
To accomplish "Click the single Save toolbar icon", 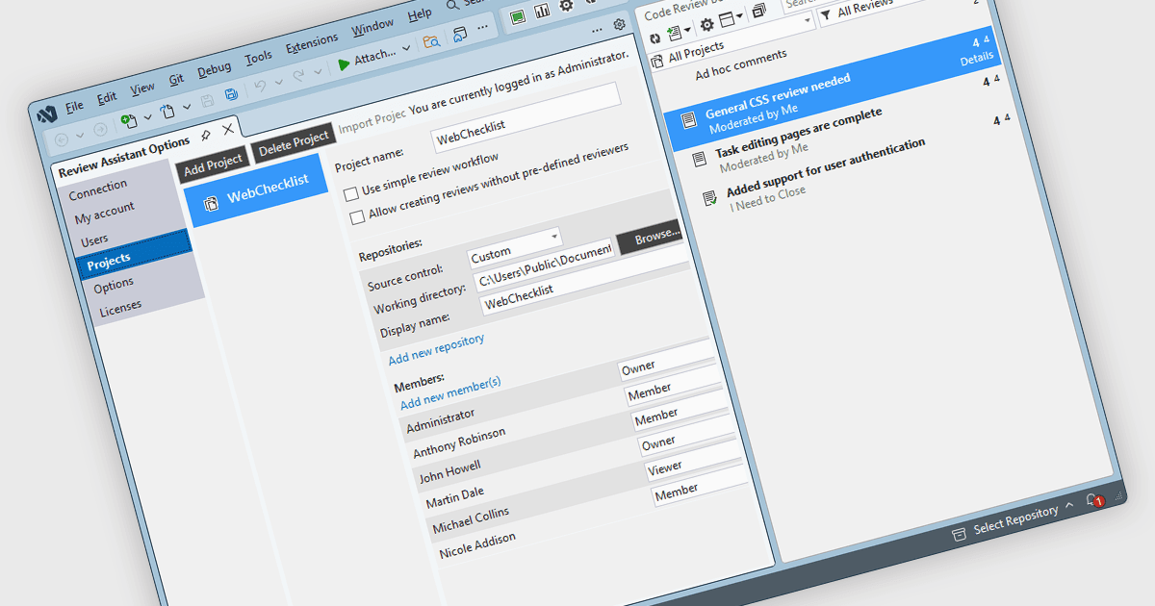I will click(207, 102).
